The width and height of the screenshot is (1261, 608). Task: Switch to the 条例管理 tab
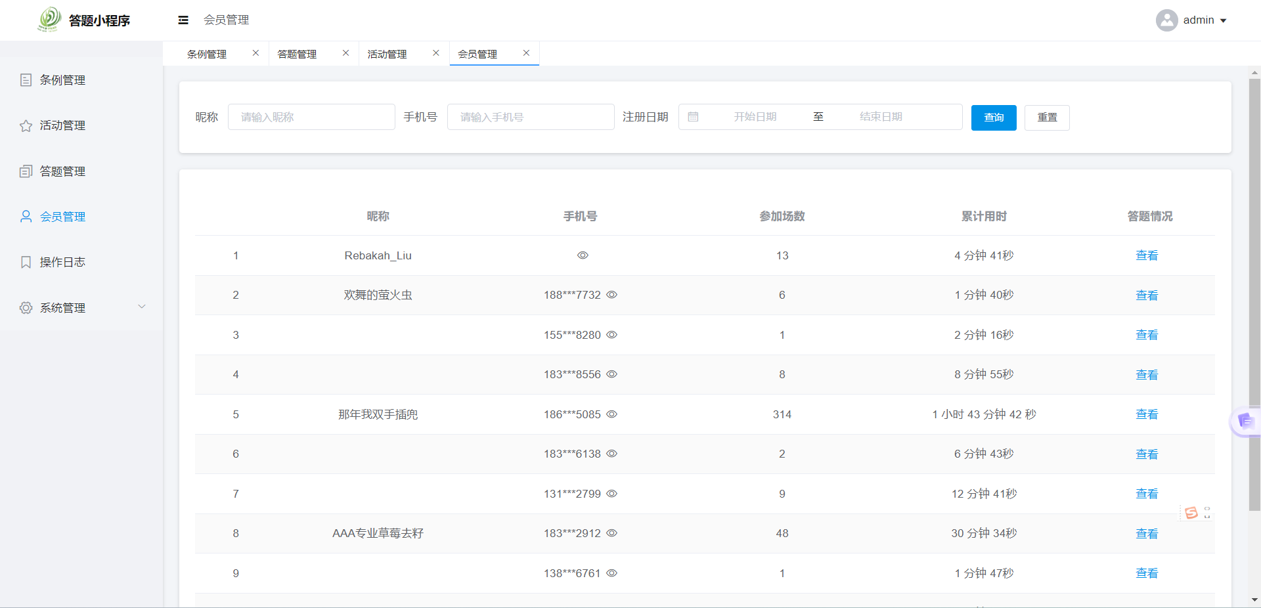[207, 54]
